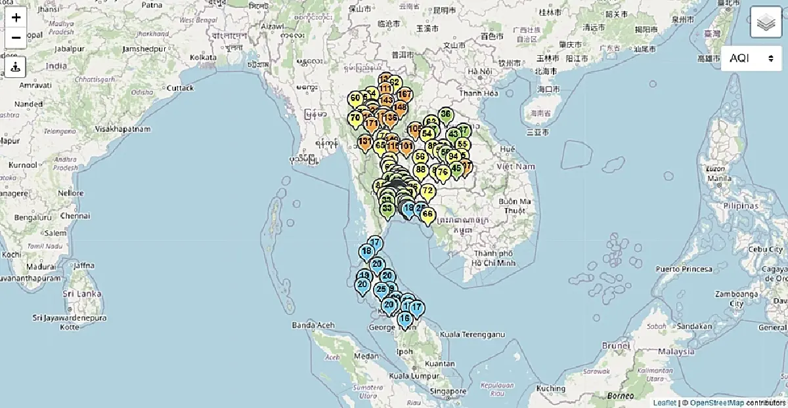The width and height of the screenshot is (788, 408).
Task: Click the locate-me person icon
Action: point(16,66)
